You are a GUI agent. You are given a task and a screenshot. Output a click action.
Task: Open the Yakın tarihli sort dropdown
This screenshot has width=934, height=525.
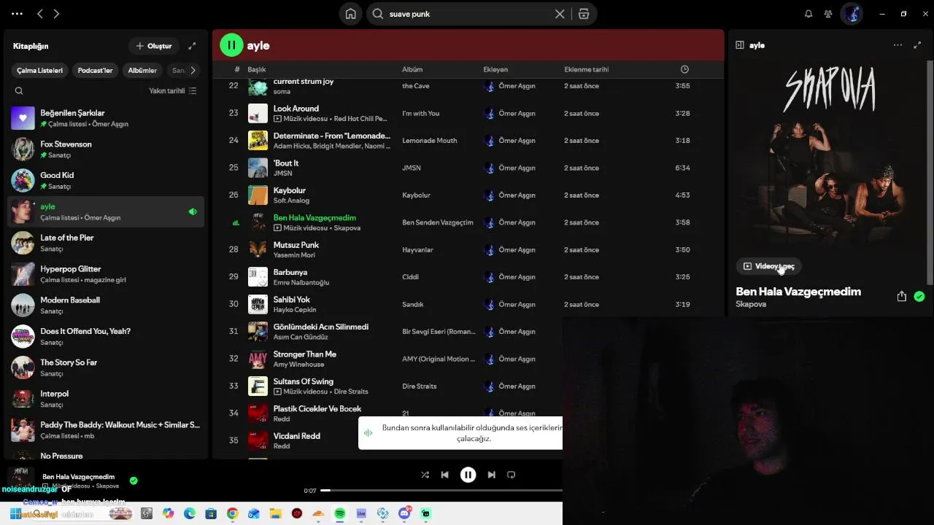[173, 91]
